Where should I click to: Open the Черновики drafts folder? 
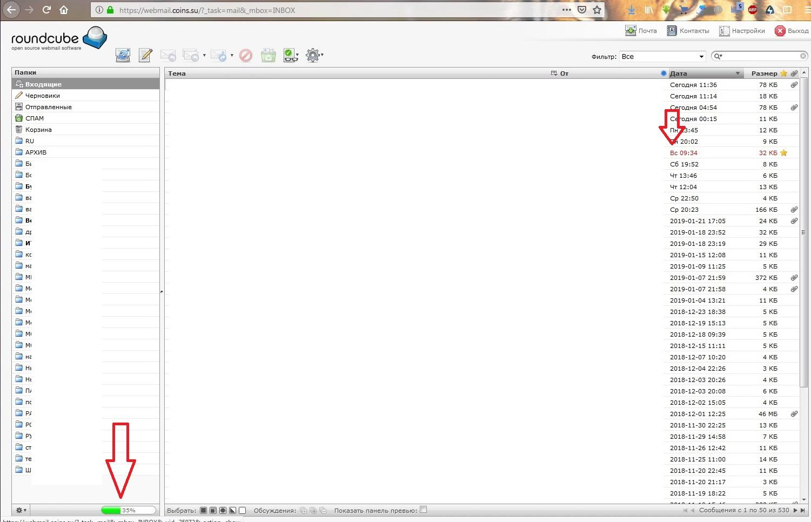coord(86,96)
